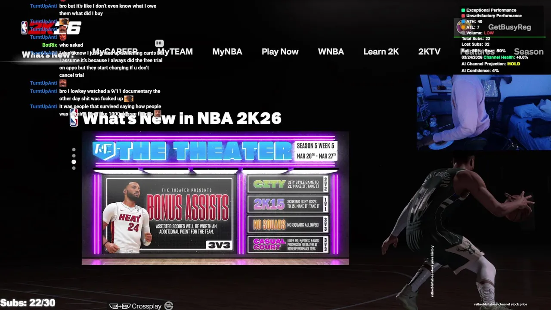This screenshot has width=551, height=310.
Task: Click the webcam feed overlay
Action: (484, 112)
